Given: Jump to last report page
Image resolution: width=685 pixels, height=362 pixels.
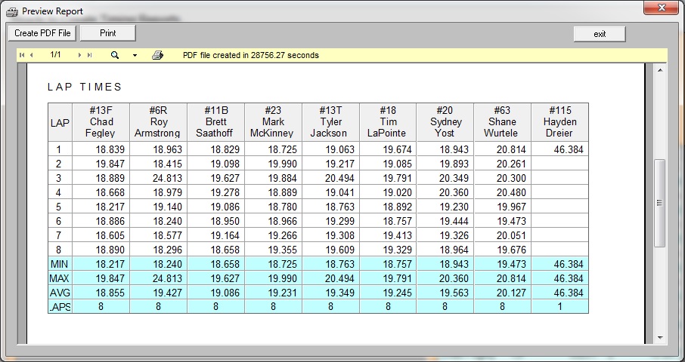Looking at the screenshot, I should pyautogui.click(x=90, y=55).
